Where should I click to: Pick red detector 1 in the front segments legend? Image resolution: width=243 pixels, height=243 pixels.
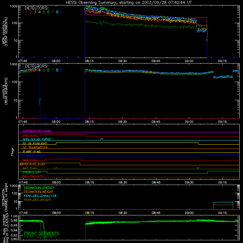tap(26, 12)
